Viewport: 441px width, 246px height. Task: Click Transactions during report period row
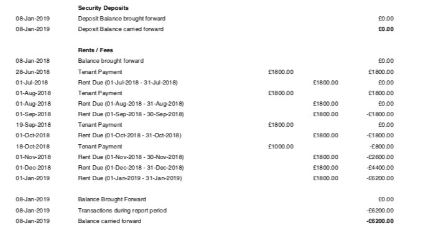tap(205, 211)
